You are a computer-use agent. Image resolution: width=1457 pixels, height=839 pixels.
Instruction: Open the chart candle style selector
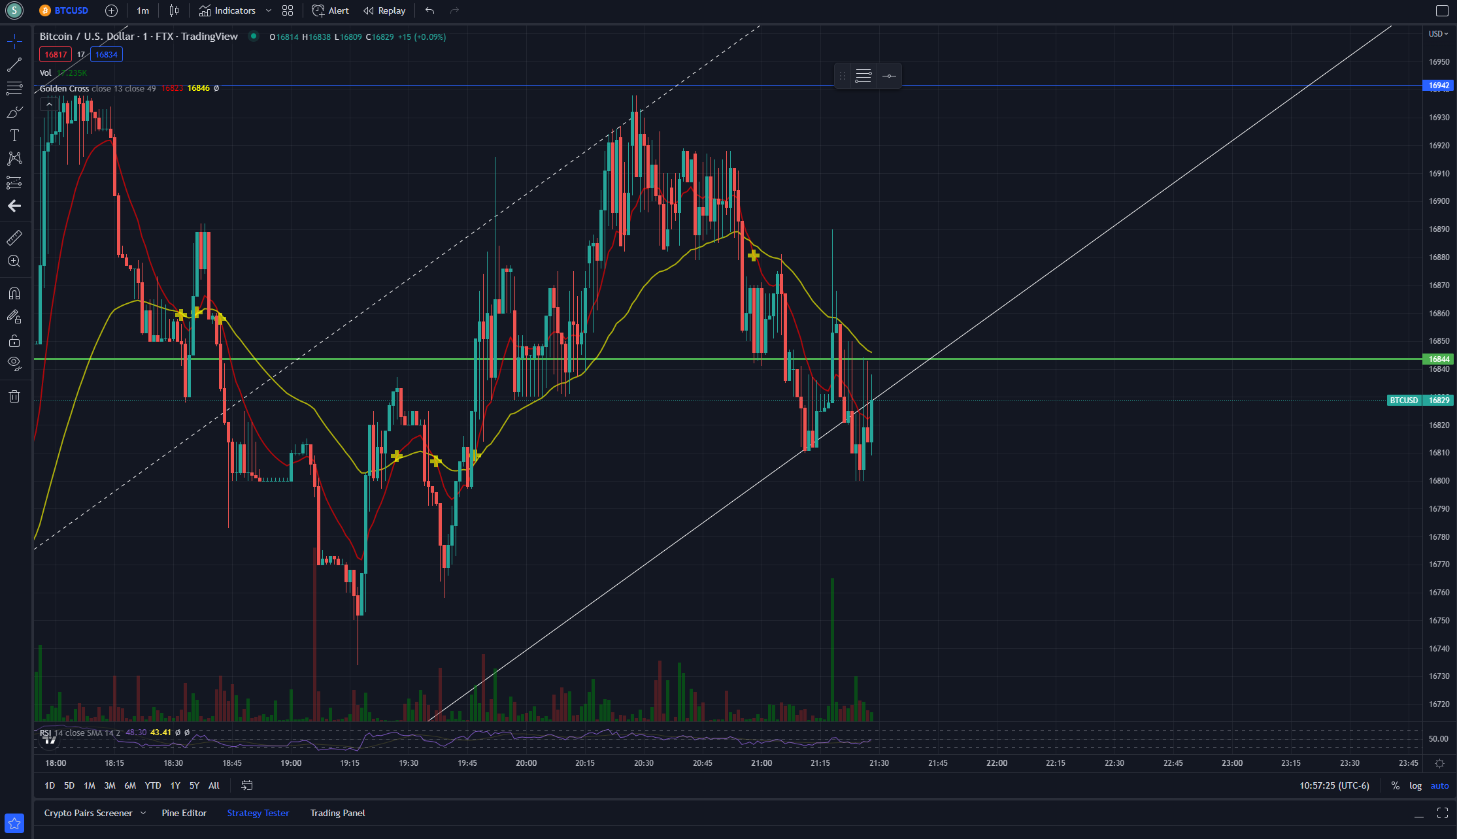click(174, 10)
